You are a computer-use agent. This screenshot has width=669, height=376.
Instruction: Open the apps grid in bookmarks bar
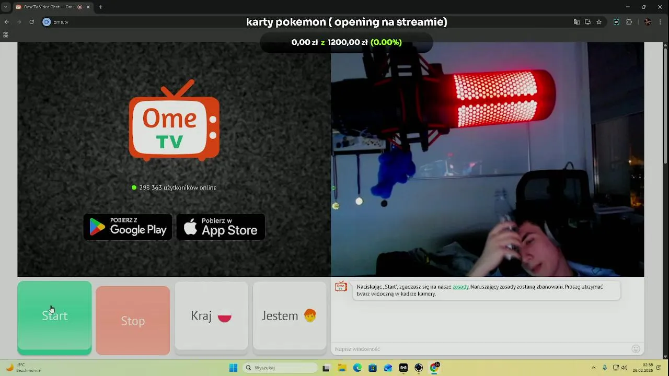coord(6,35)
